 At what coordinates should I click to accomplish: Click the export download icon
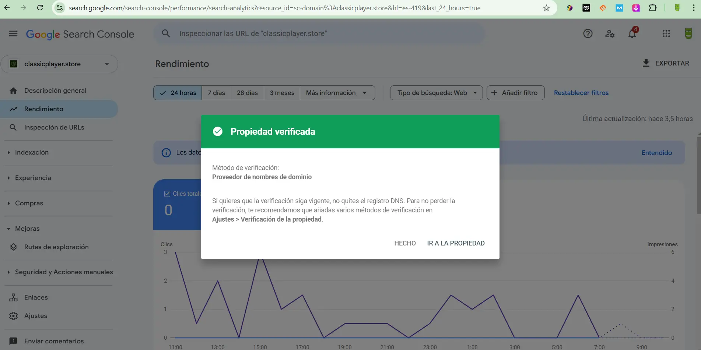pyautogui.click(x=646, y=63)
